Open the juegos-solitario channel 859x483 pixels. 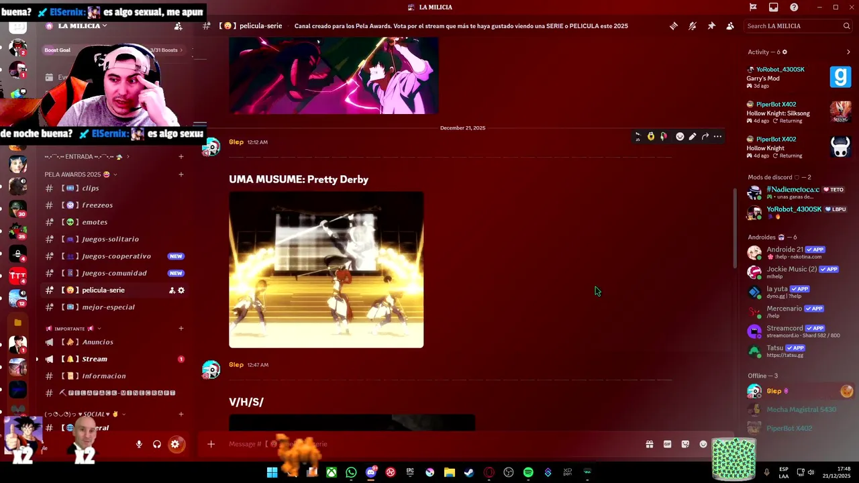point(111,239)
